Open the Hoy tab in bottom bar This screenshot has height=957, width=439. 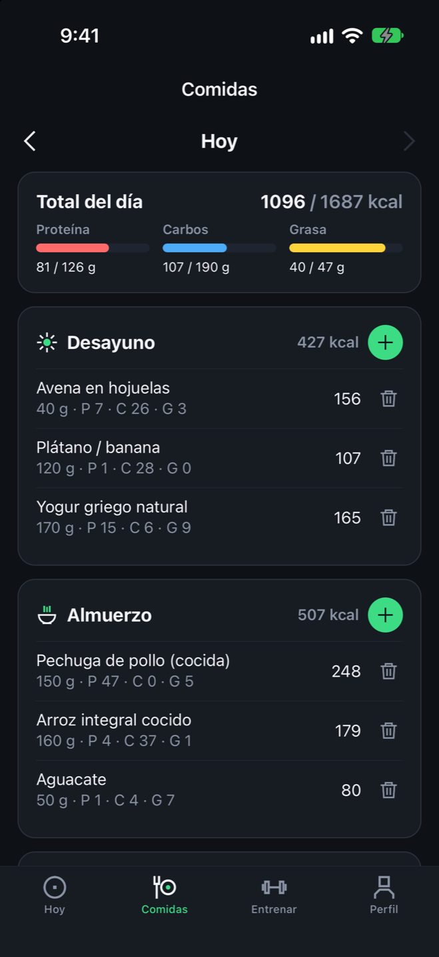55,895
